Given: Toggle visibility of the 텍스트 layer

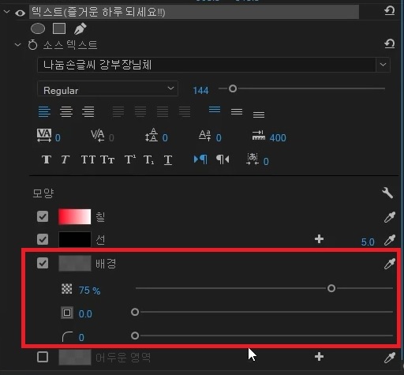Looking at the screenshot, I should 20,13.
